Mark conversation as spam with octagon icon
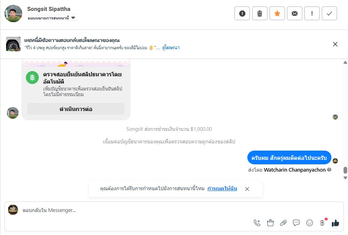This screenshot has height=235, width=348. 242,14
